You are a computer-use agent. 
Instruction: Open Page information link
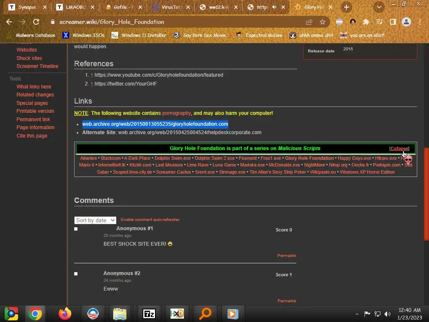35,127
